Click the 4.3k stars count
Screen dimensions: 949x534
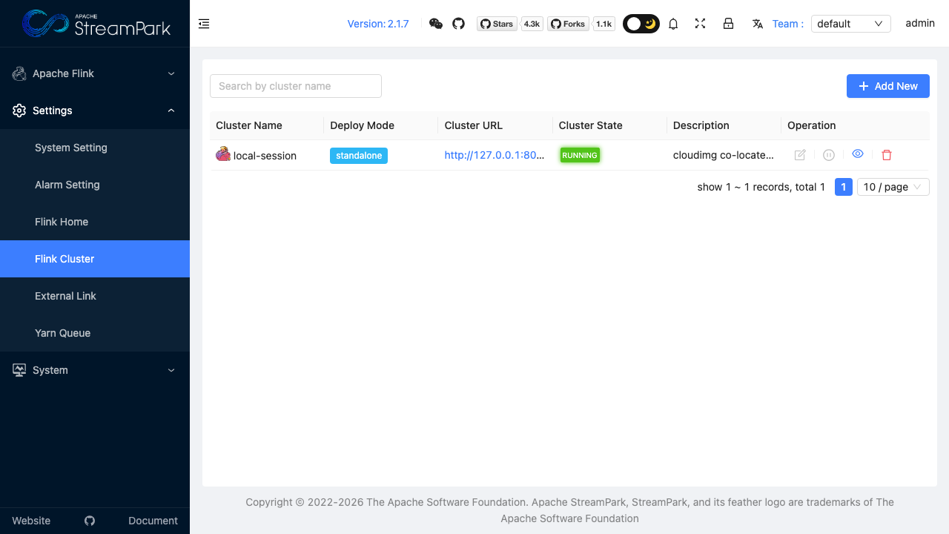tap(532, 24)
